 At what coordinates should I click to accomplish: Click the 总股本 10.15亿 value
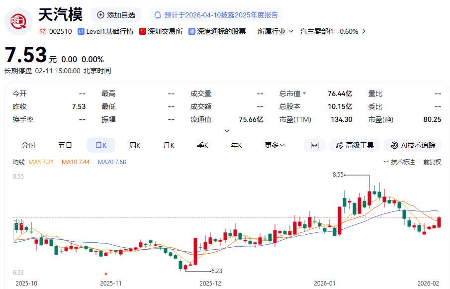click(340, 106)
